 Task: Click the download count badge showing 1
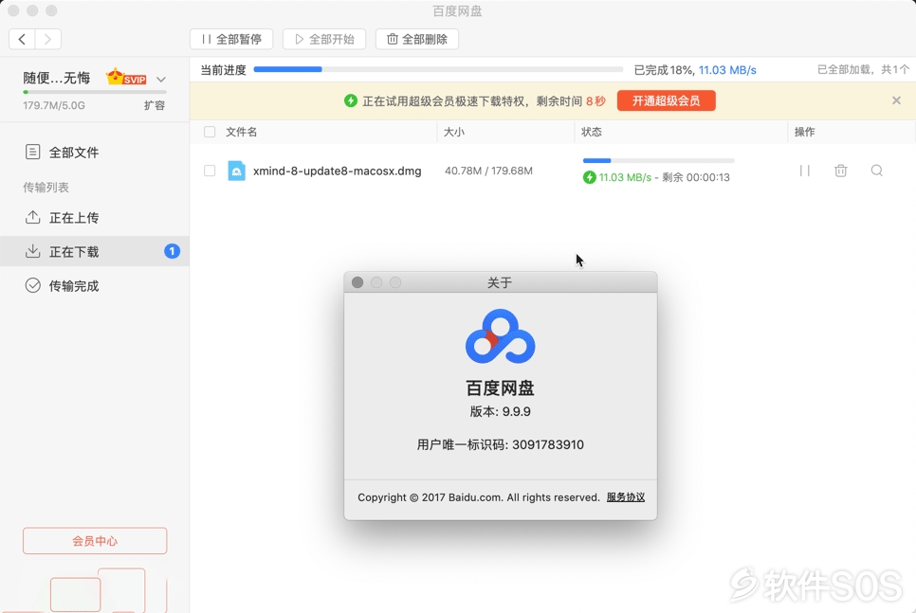(x=172, y=252)
